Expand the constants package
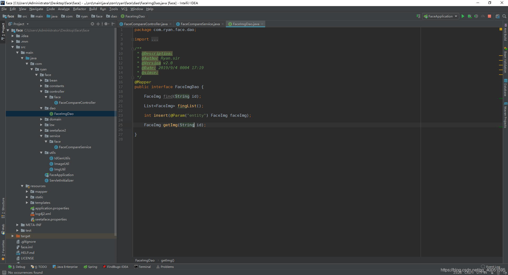This screenshot has width=508, height=275. pyautogui.click(x=41, y=86)
